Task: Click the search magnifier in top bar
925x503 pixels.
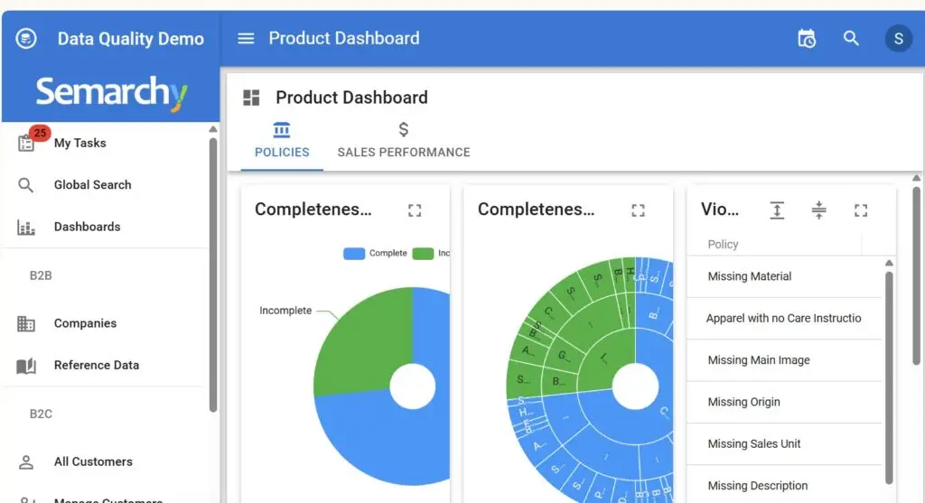Action: (x=851, y=39)
